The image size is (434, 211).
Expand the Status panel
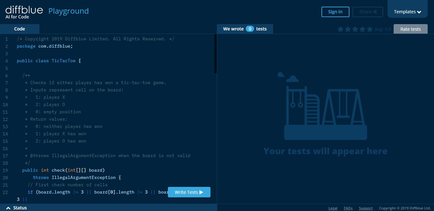pos(20,208)
